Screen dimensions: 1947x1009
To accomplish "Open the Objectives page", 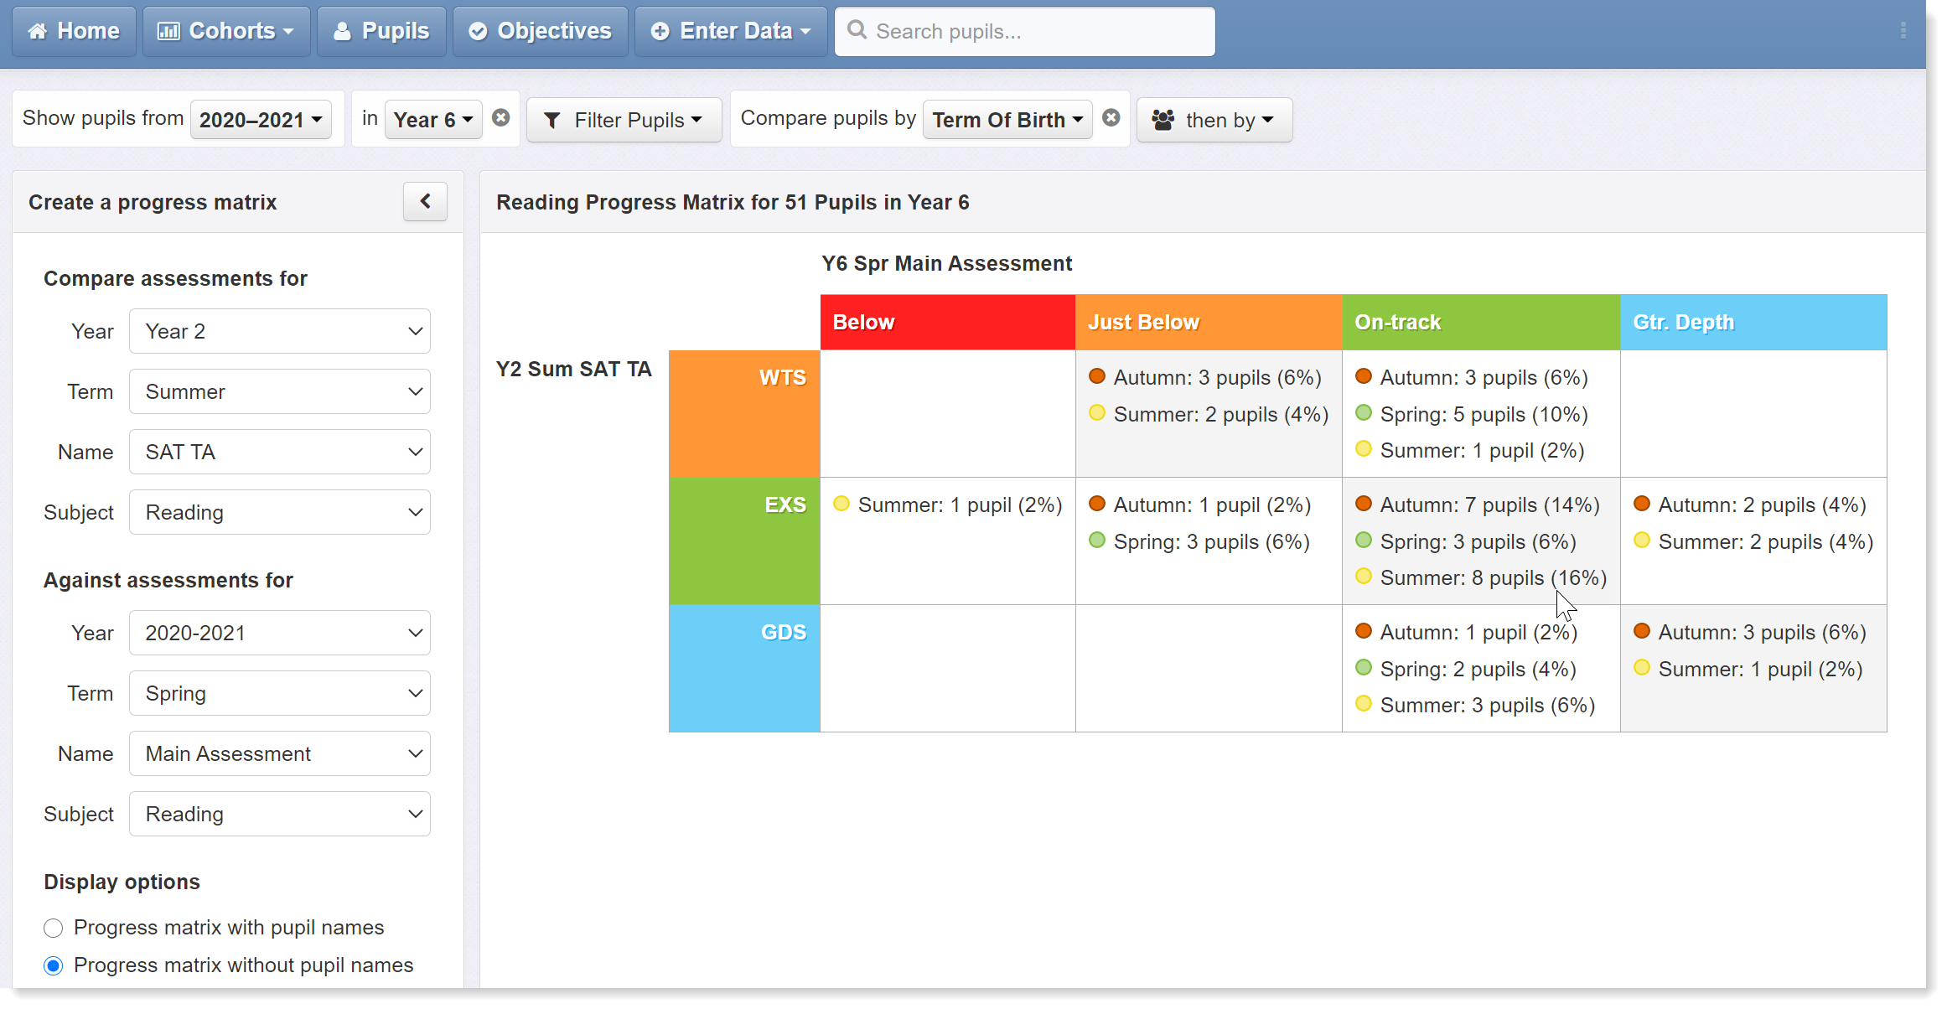I will click(x=541, y=31).
